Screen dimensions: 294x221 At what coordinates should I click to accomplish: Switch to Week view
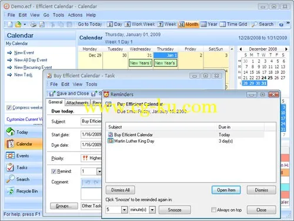point(167,24)
